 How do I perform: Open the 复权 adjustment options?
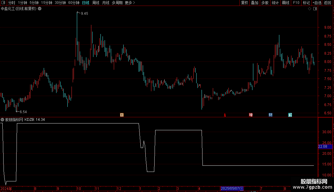[x=244, y=3]
